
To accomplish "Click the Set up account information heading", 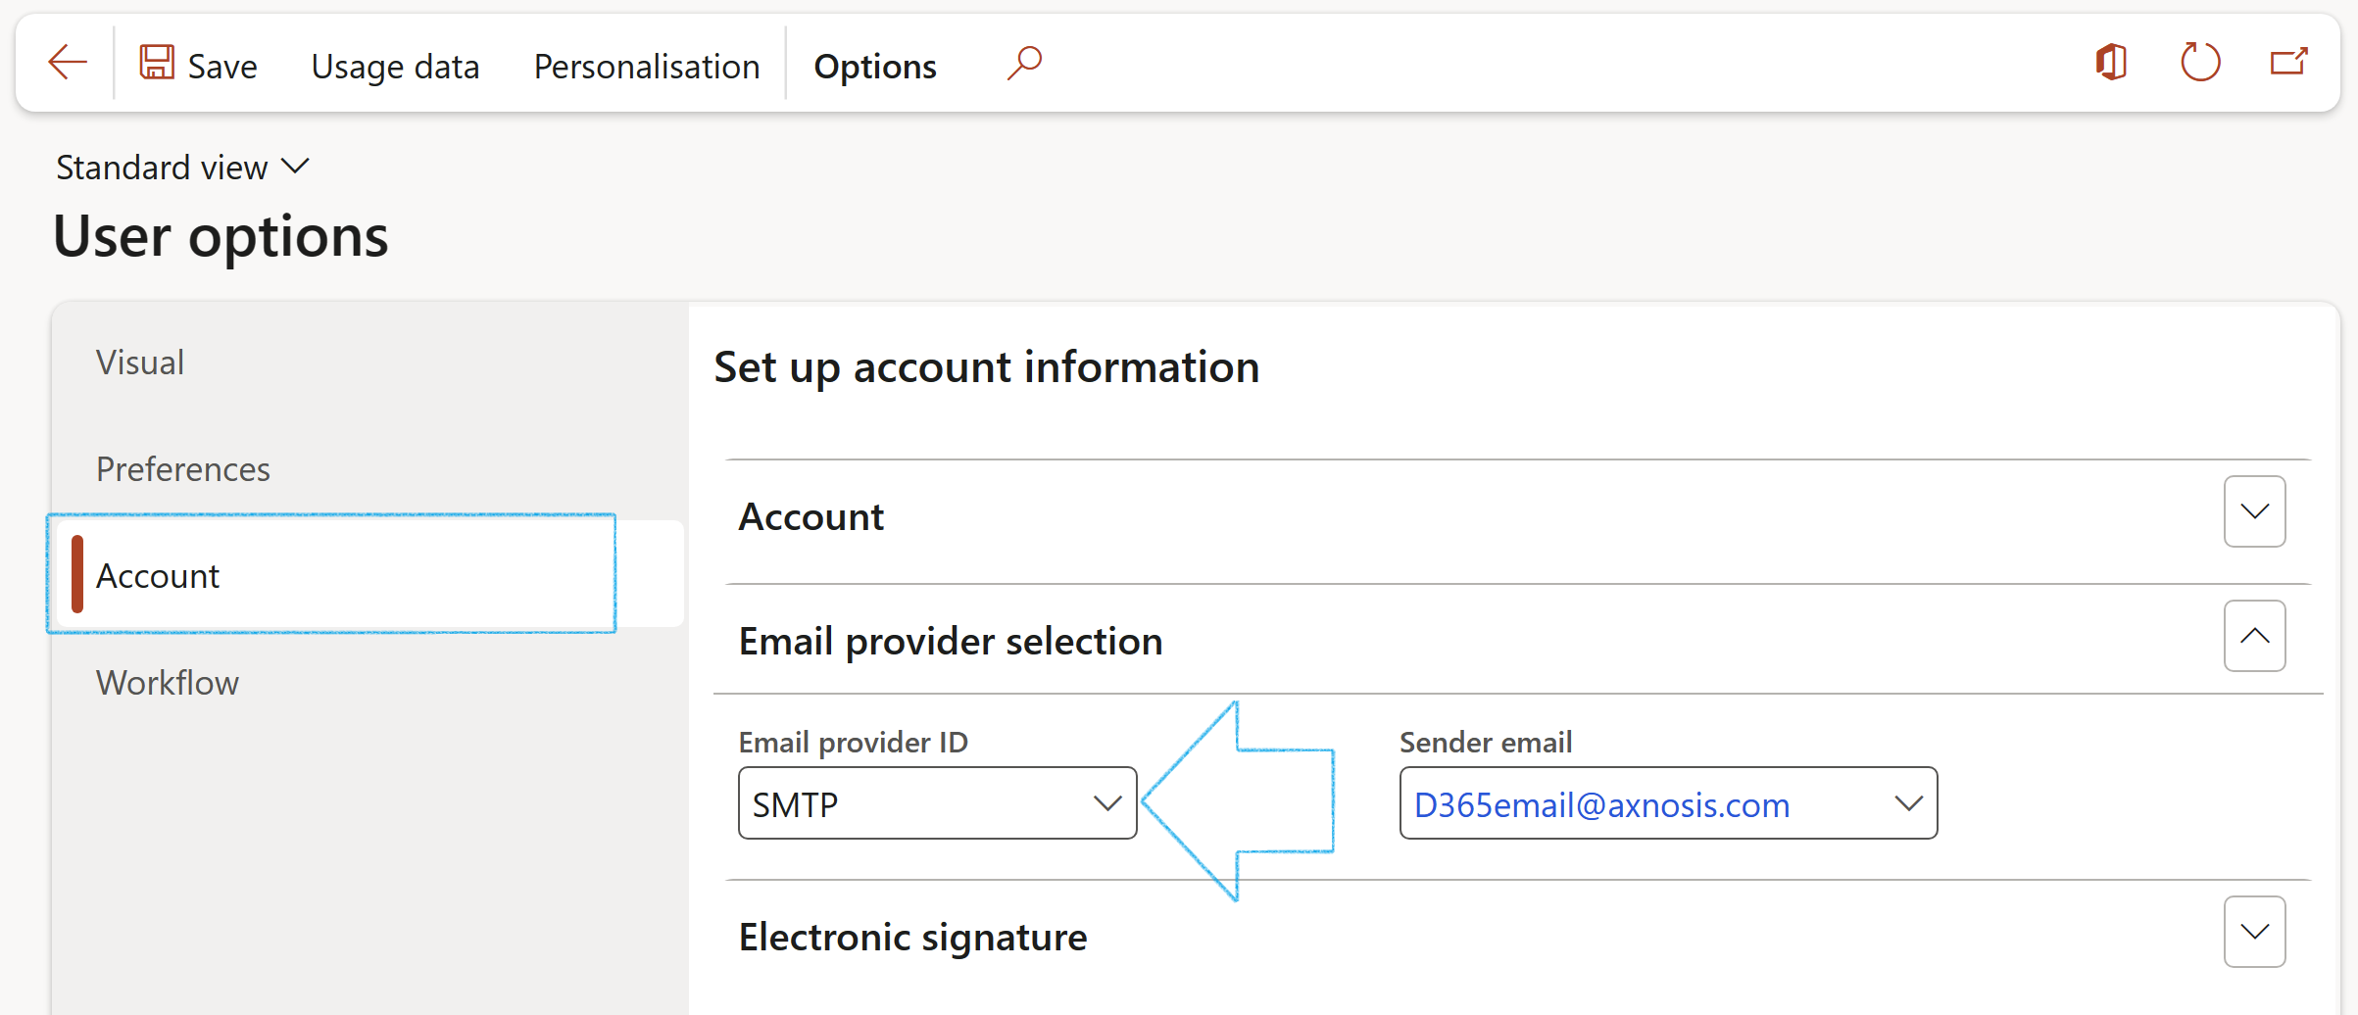I will click(987, 367).
